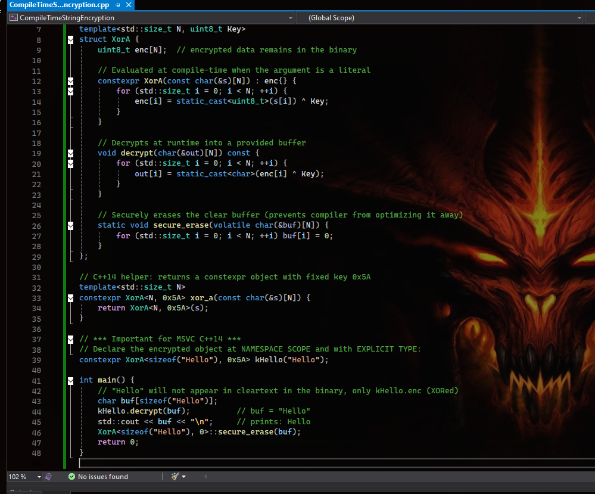
Task: Click the green checkmark health indicator icon
Action: [x=71, y=477]
